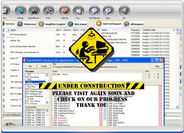Click the file path field in SetEditOAKV3
The width and height of the screenshot is (184, 133).
click(x=101, y=67)
